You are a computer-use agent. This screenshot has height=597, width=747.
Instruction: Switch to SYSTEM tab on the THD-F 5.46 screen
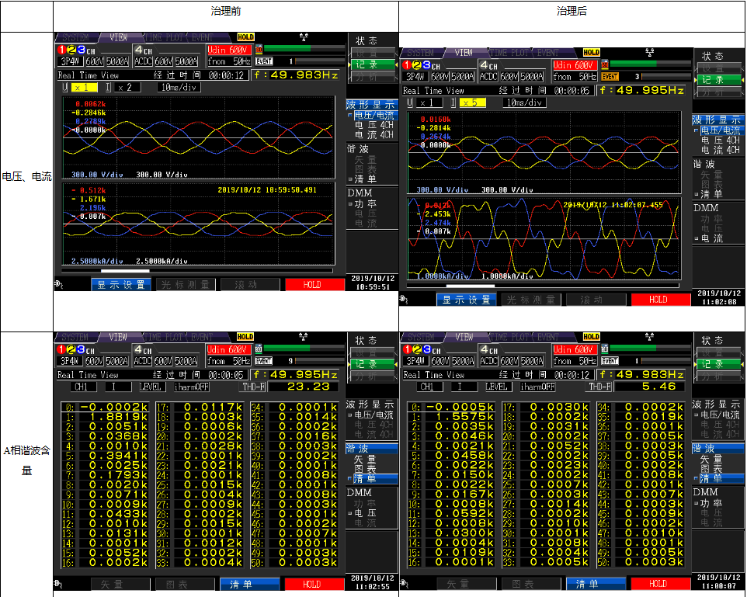pos(422,337)
